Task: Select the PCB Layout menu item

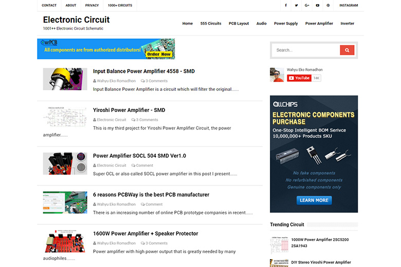Action: pos(239,24)
